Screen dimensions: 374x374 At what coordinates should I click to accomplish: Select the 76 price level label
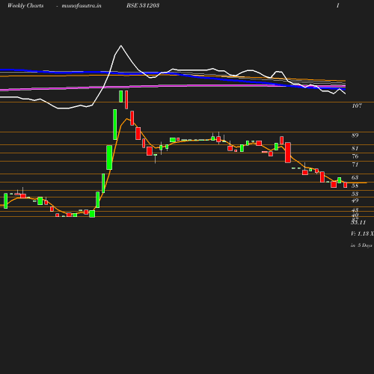355,156
